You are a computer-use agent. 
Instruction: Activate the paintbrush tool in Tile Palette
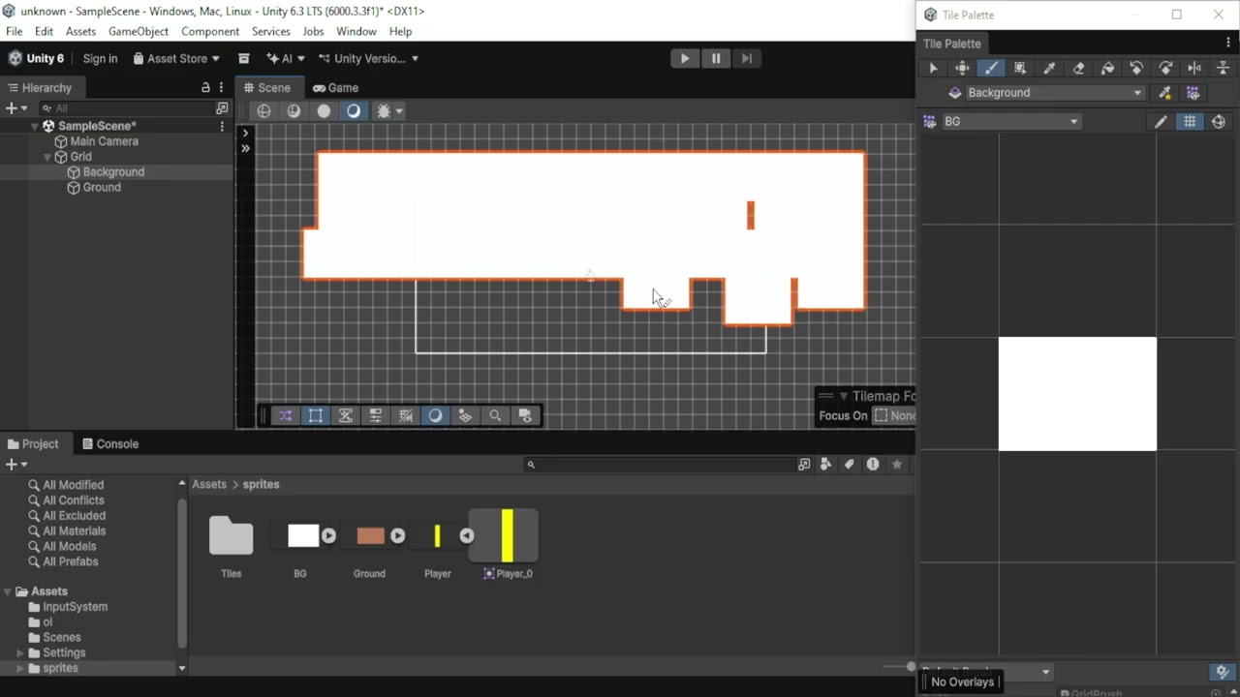[991, 68]
